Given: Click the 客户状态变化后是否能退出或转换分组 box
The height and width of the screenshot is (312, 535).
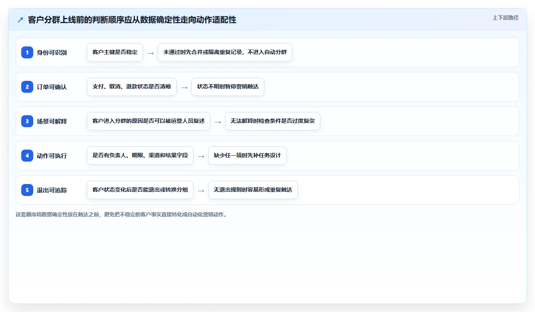Looking at the screenshot, I should pos(140,190).
